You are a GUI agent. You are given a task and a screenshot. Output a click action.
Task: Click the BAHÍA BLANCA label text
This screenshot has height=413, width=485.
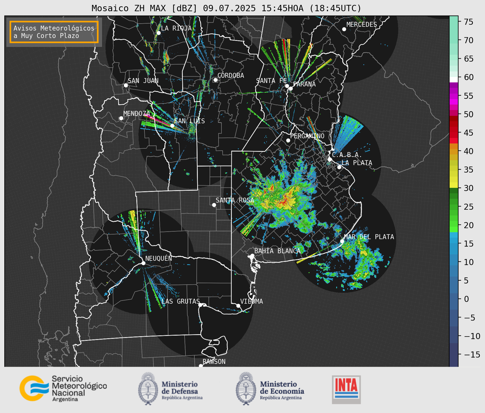tap(277, 251)
